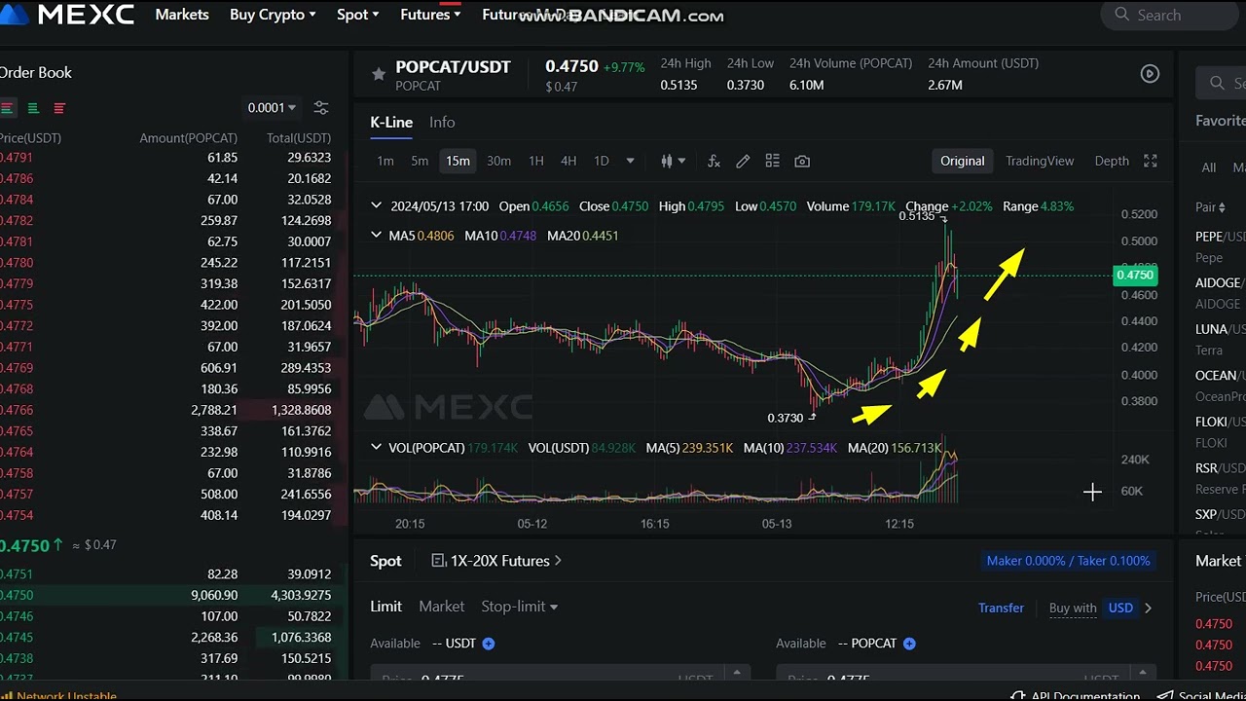Open the 0.0001 price precision dropdown
Screen dimensions: 1246x701
[272, 108]
